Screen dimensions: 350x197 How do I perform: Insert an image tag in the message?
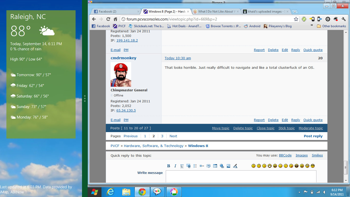coord(229,166)
